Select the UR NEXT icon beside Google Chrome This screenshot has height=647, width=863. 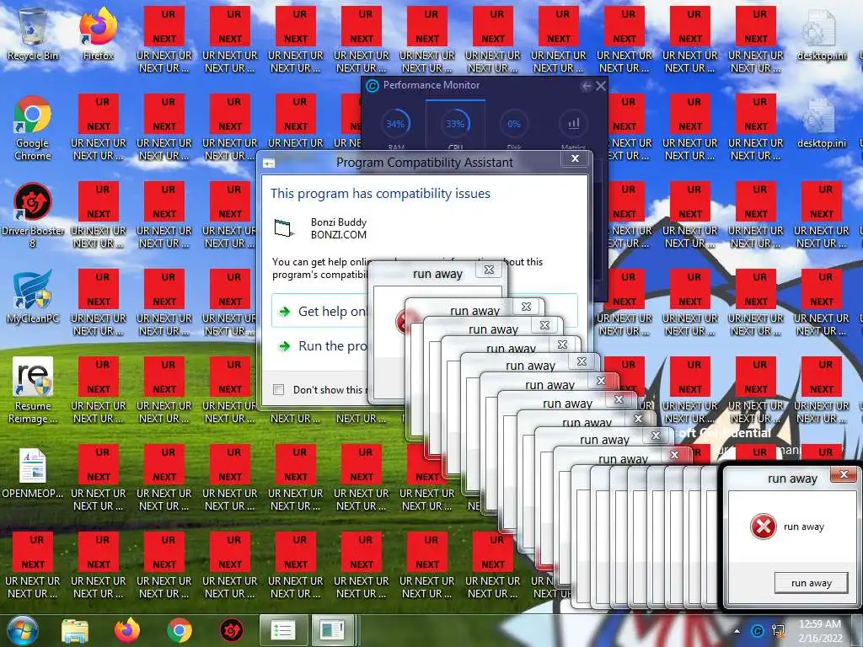(99, 128)
